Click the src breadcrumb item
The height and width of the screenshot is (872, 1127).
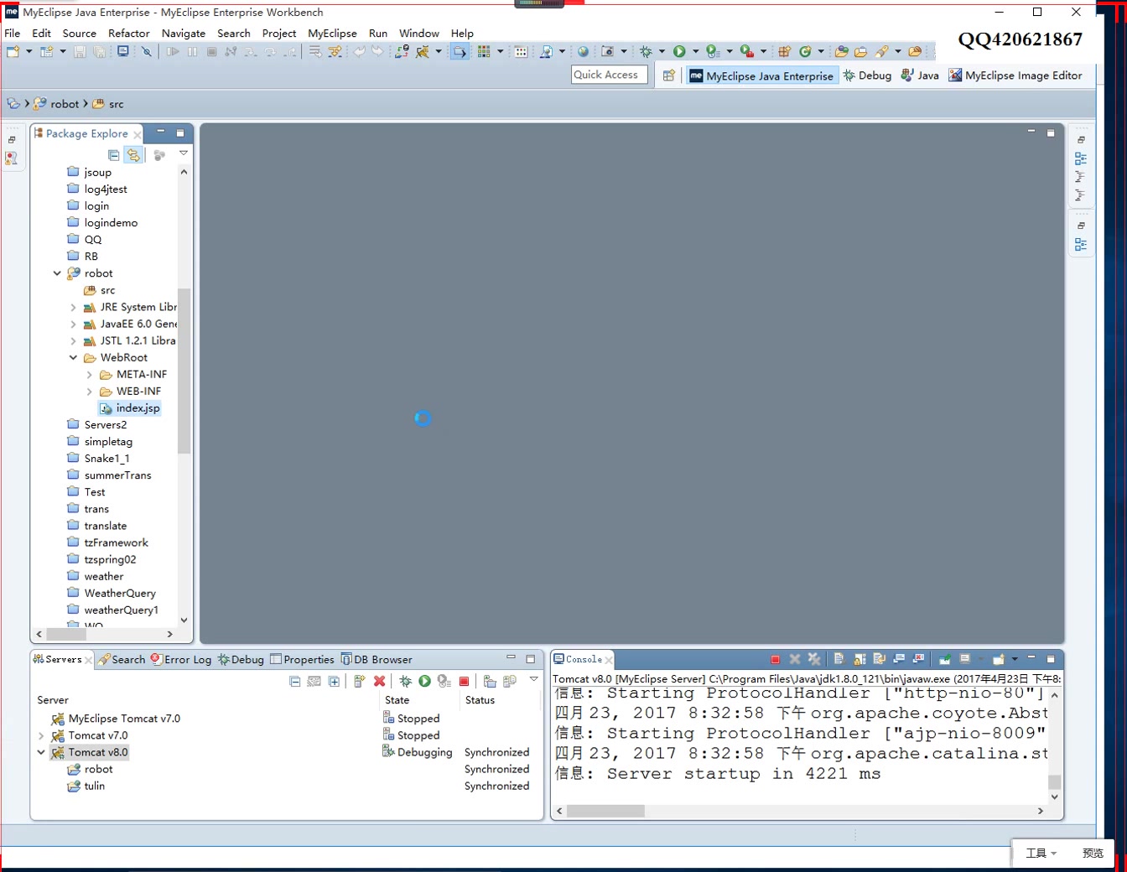[108, 104]
